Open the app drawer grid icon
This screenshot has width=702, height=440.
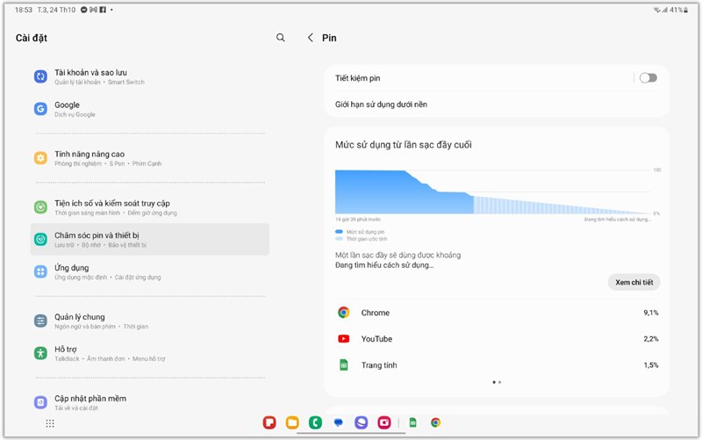pos(50,423)
